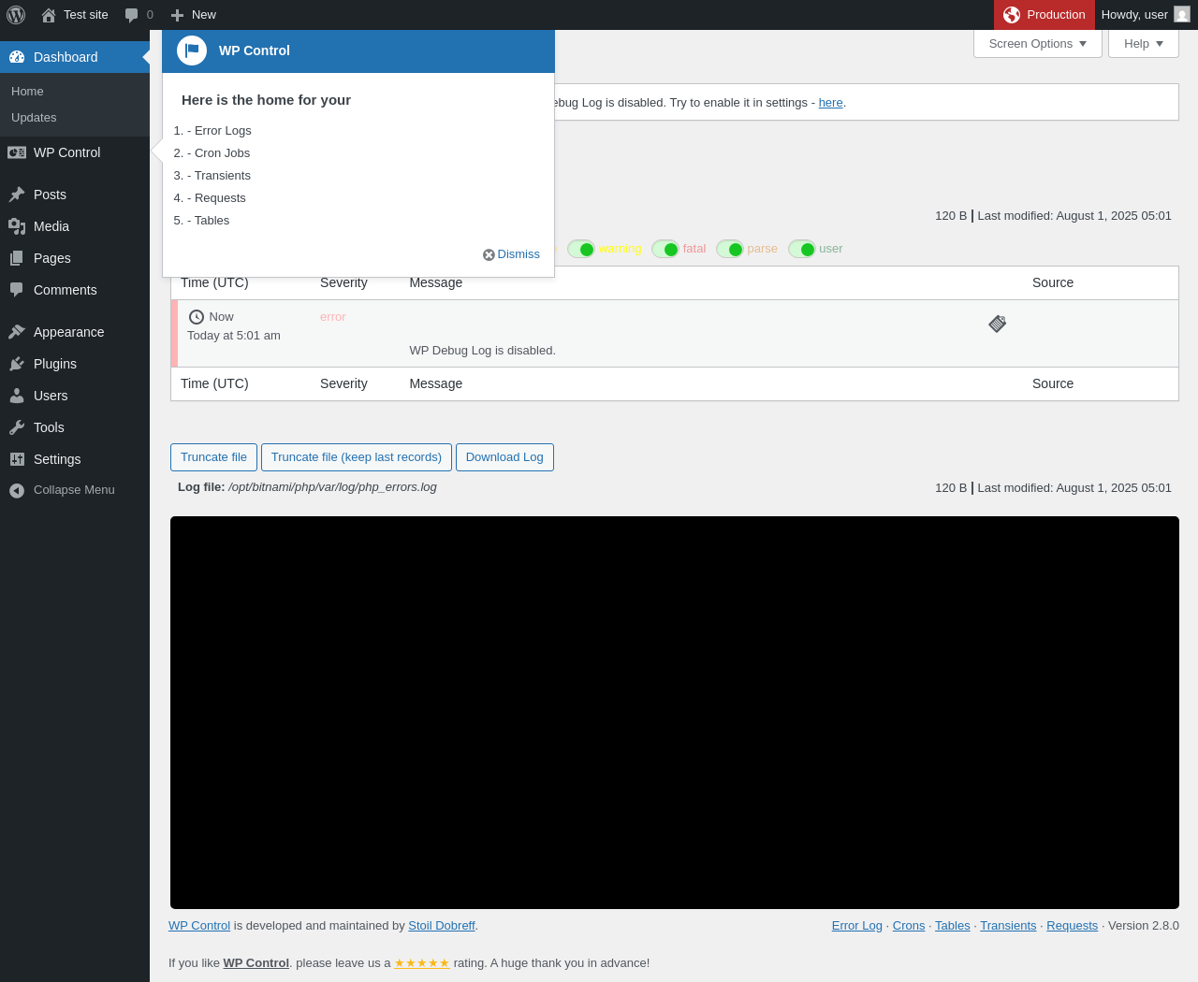Toggle the fatal severity filter
1198x982 pixels.
[665, 249]
